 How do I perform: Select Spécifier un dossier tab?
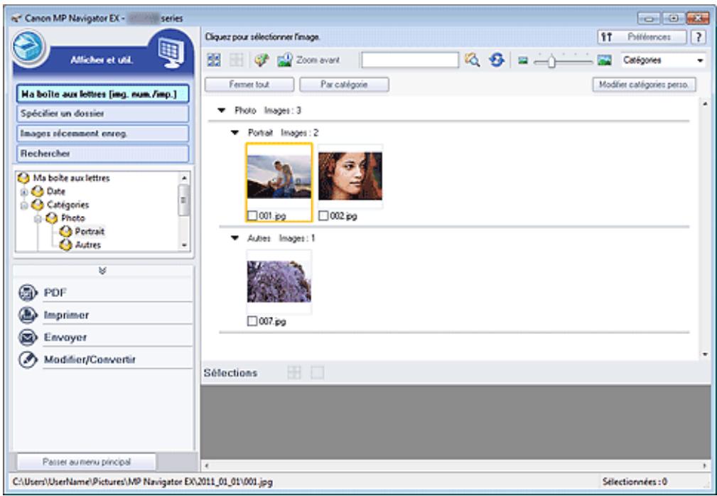tap(103, 114)
